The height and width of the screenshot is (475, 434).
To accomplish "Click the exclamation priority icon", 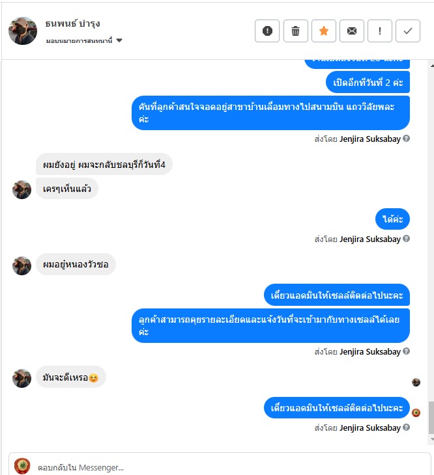I will (x=380, y=31).
